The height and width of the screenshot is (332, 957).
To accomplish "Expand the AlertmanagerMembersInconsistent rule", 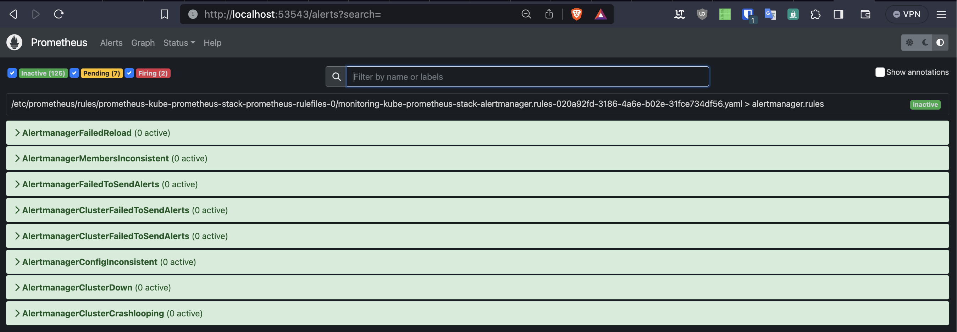I will [x=477, y=158].
